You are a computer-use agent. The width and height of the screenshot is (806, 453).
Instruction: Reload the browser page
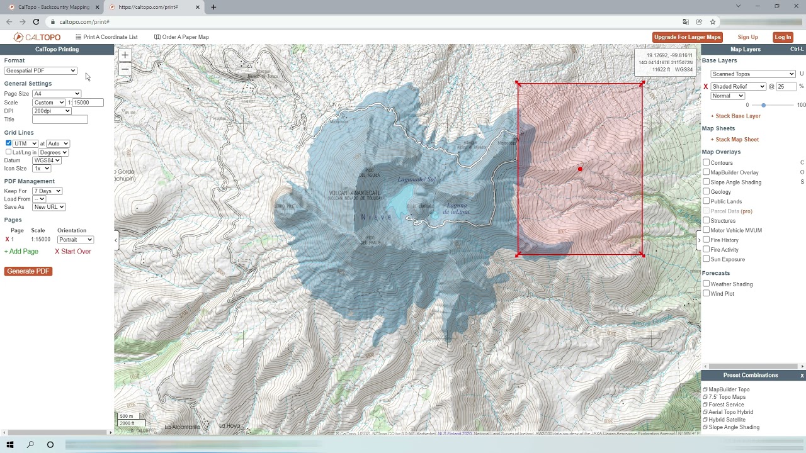point(36,21)
